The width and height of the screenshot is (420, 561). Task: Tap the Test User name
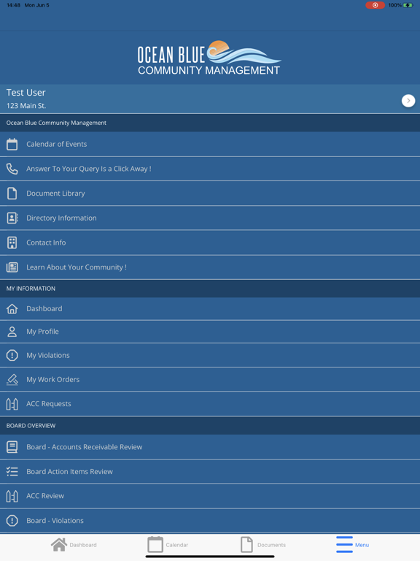(x=26, y=93)
